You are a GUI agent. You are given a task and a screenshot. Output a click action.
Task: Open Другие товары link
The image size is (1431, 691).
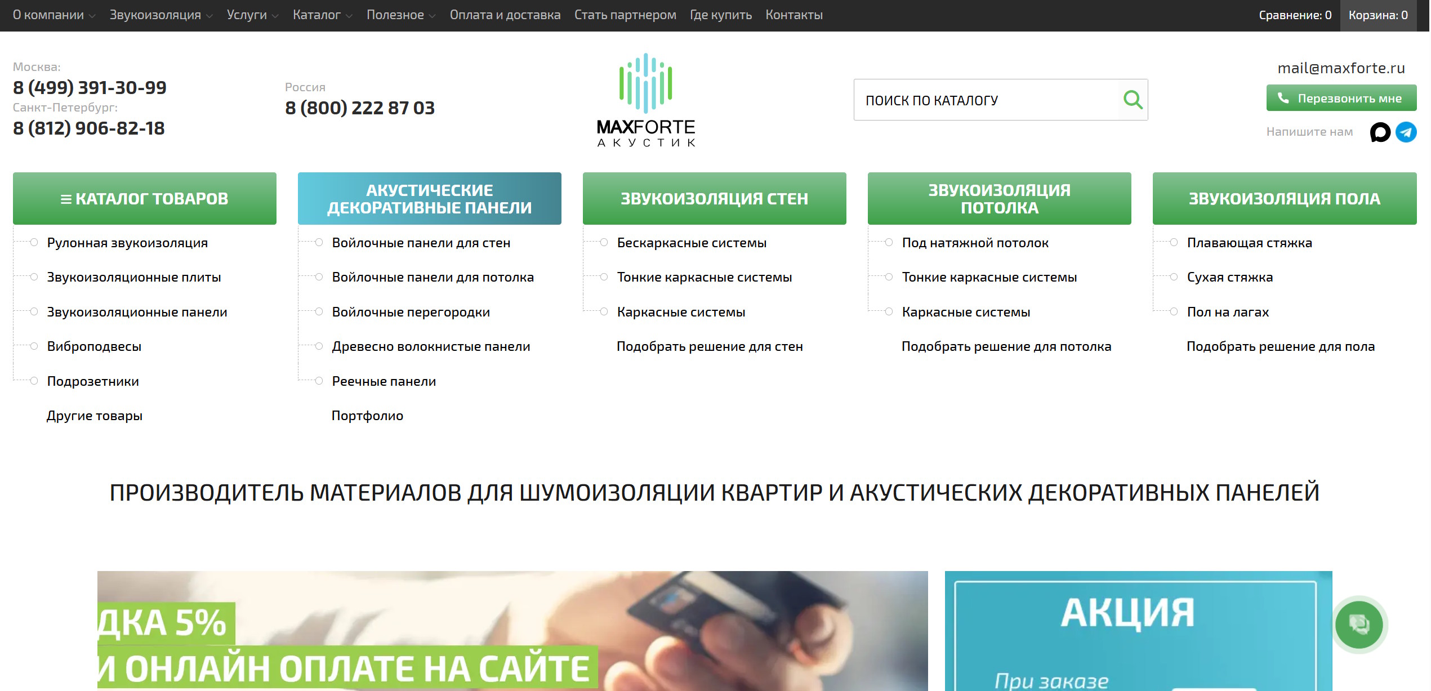pyautogui.click(x=95, y=416)
